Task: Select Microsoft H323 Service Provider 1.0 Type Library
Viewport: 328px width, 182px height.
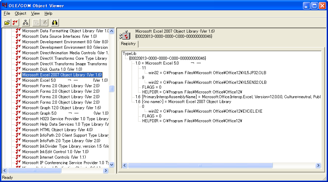Action: click(x=65, y=119)
